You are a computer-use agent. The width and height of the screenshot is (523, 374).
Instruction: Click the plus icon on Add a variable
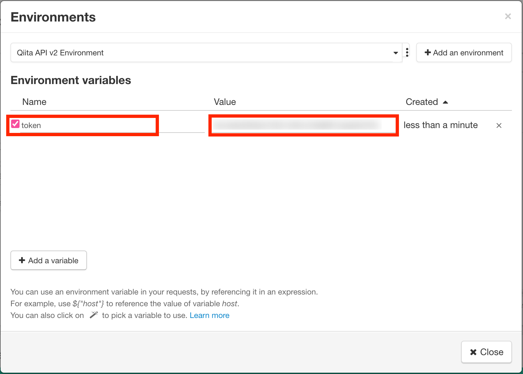(x=22, y=260)
